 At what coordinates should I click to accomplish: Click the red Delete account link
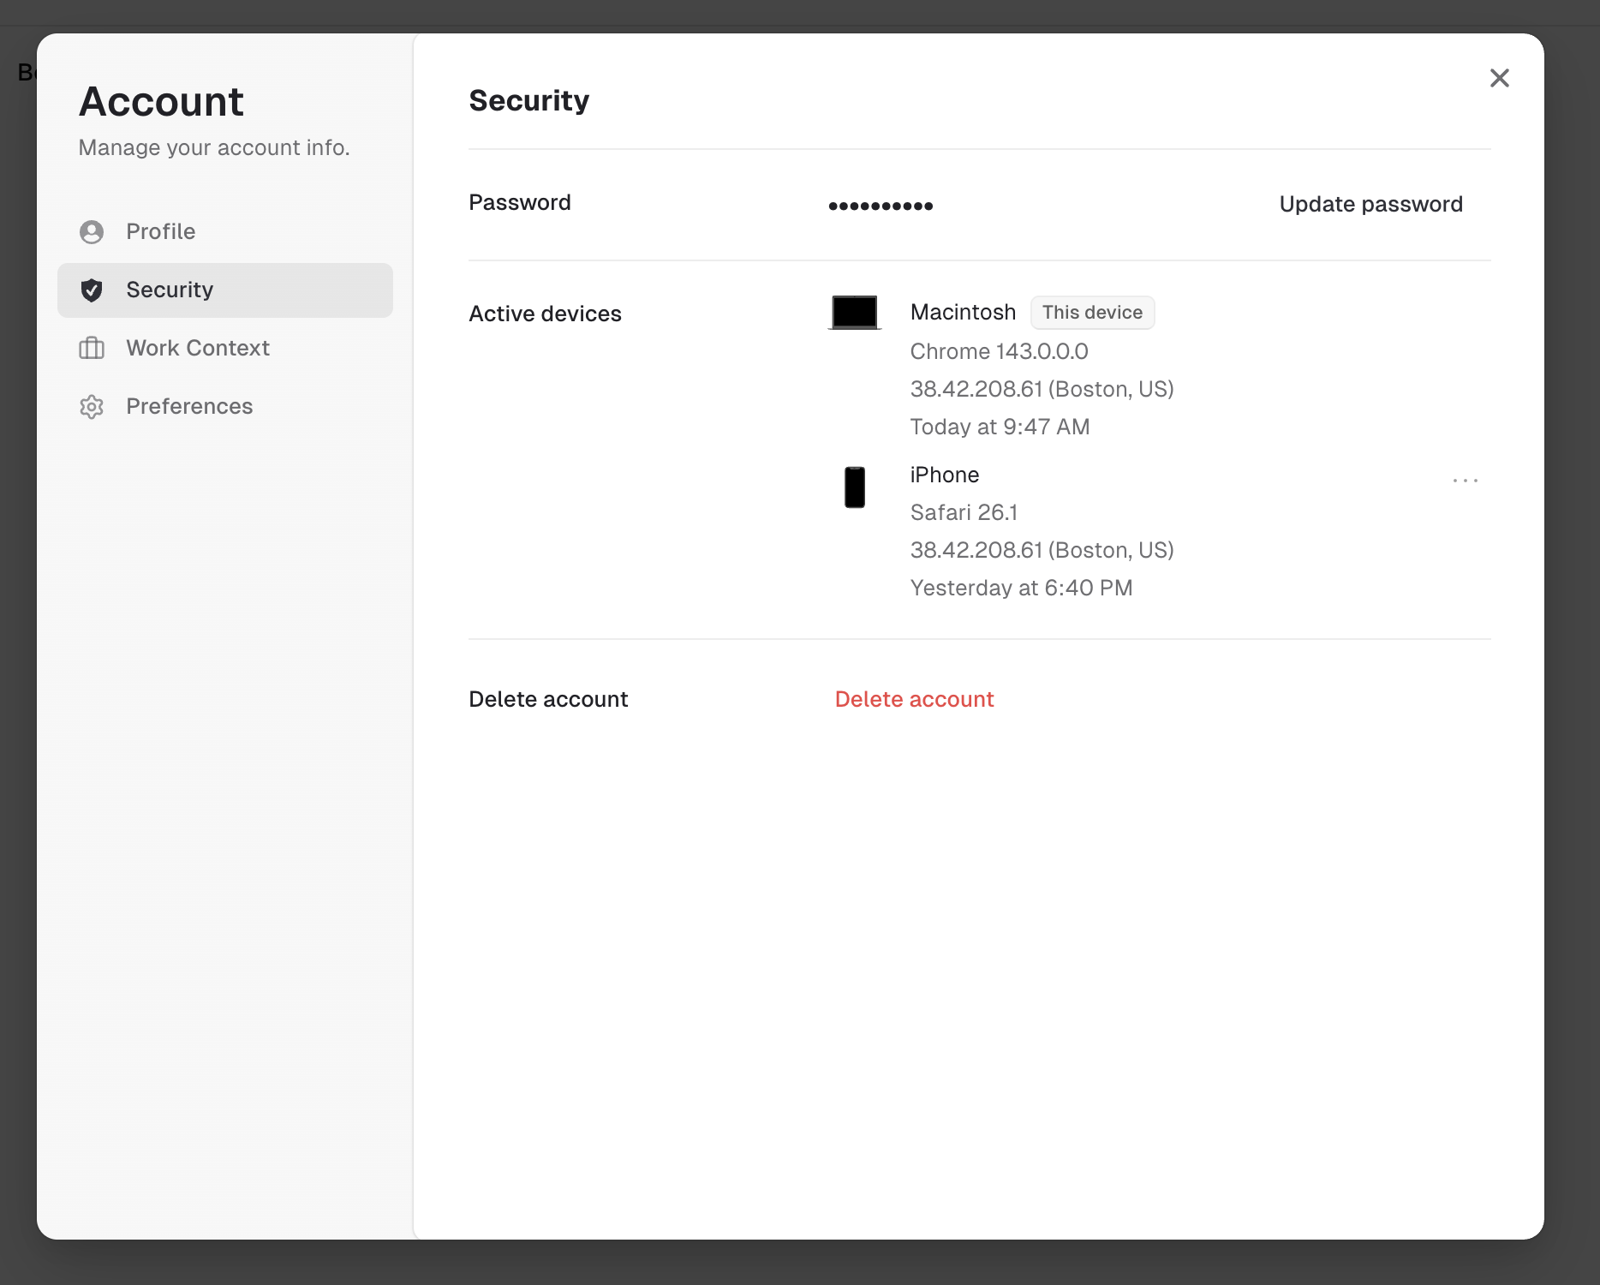click(914, 700)
